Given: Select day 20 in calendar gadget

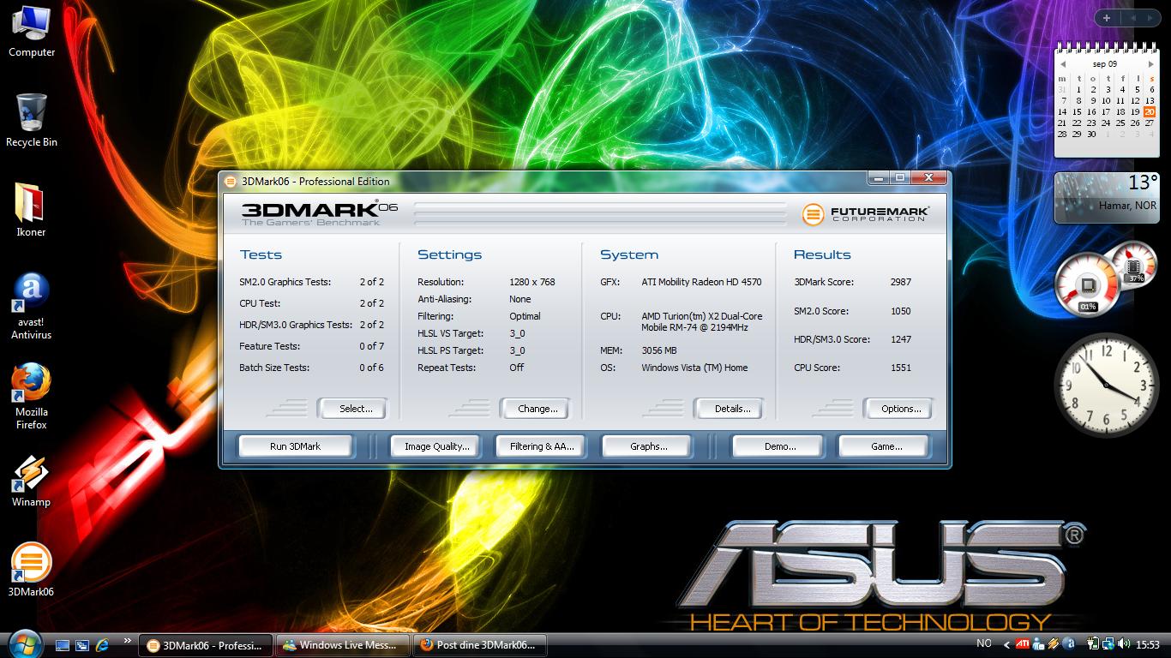Looking at the screenshot, I should point(1150,112).
